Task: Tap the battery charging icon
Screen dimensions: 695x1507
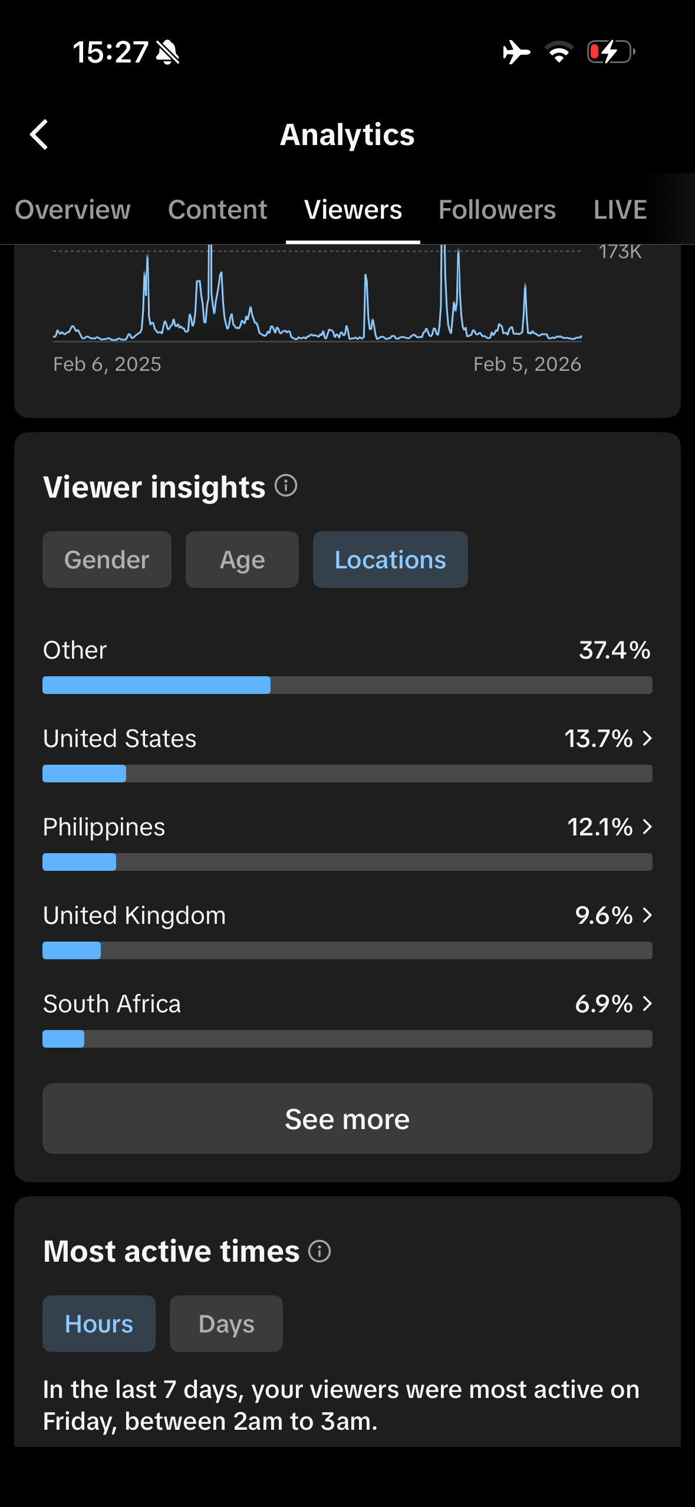Action: pyautogui.click(x=611, y=52)
